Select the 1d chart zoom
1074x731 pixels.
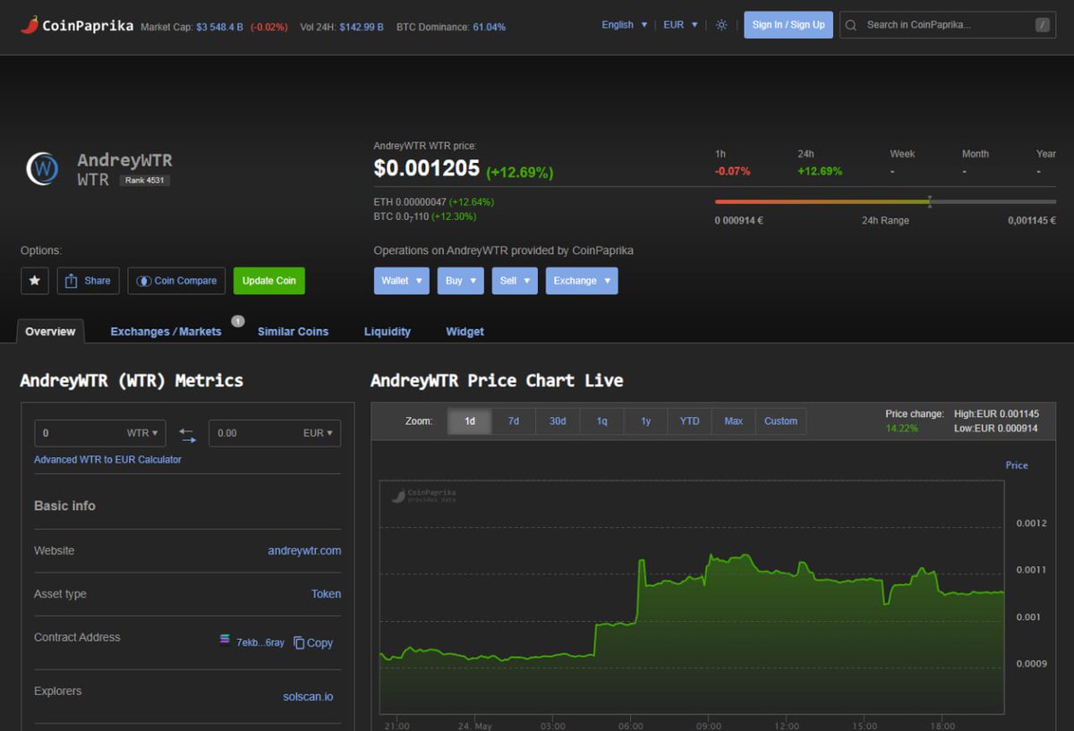point(470,421)
